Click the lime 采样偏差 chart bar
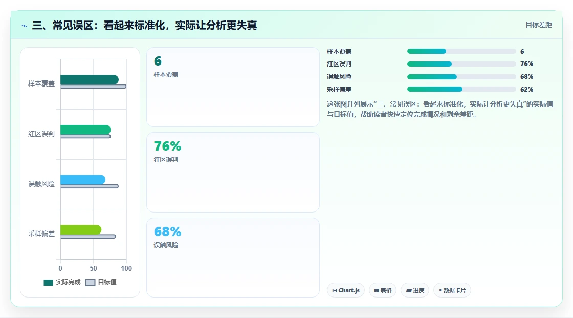 tap(81, 229)
